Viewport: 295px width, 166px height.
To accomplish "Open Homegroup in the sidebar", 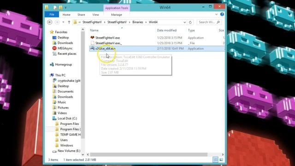I will [x=64, y=65].
